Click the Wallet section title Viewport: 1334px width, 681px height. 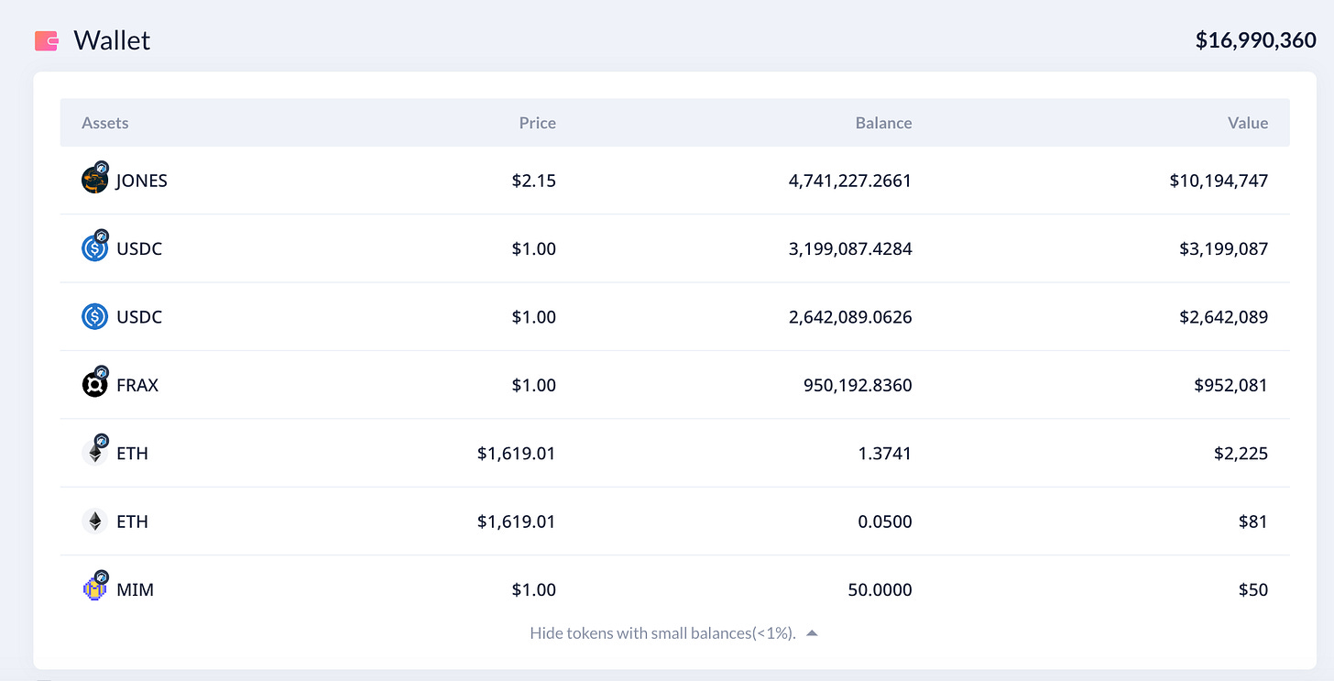pos(112,40)
